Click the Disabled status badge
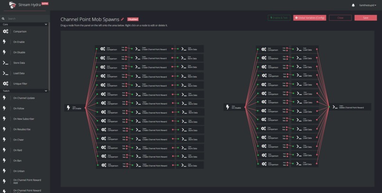This screenshot has width=382, height=193. [133, 19]
